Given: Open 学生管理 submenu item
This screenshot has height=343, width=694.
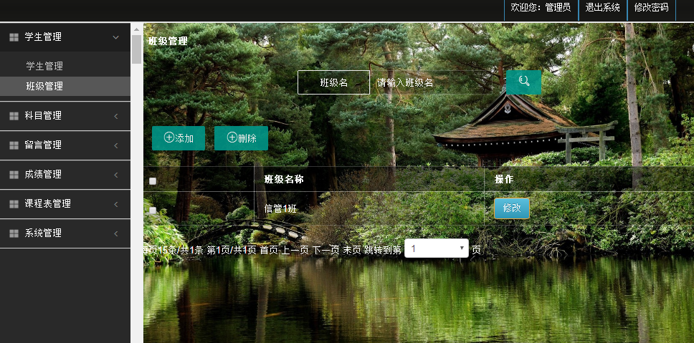Looking at the screenshot, I should click(44, 66).
